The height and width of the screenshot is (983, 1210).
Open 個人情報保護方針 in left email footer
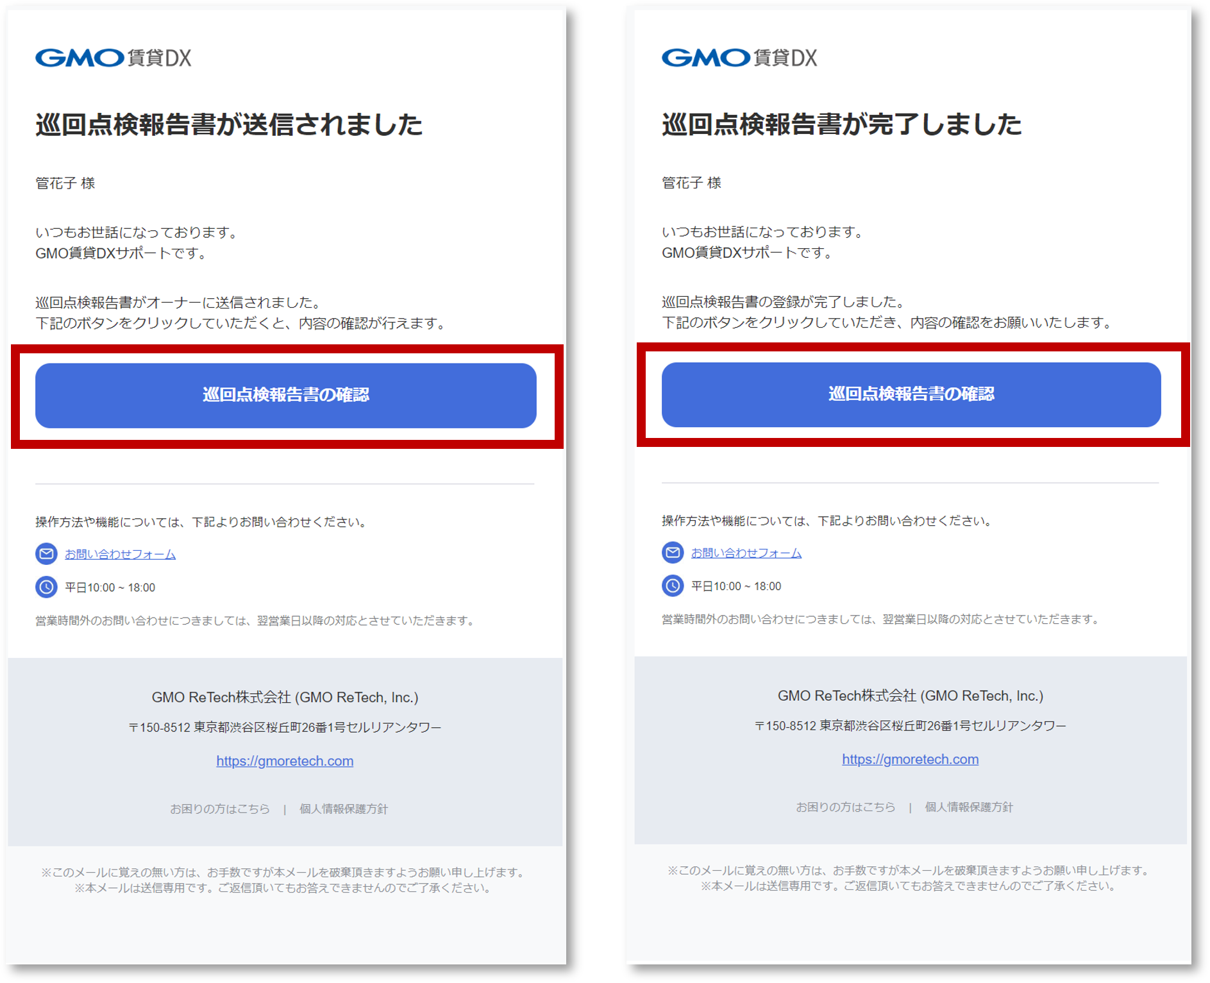click(x=344, y=809)
